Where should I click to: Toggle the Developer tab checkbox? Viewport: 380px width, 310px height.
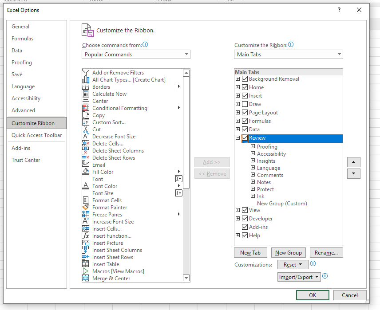(245, 219)
